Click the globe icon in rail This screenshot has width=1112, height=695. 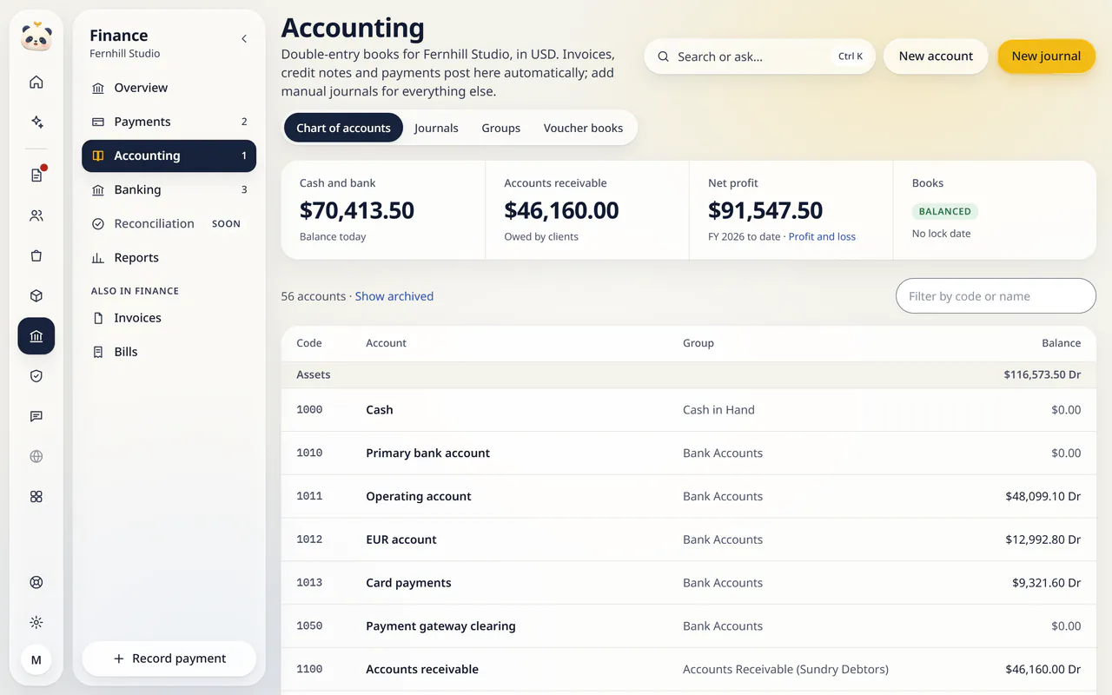(36, 456)
